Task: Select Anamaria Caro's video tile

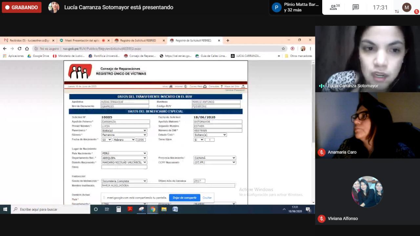Action: tap(367, 125)
